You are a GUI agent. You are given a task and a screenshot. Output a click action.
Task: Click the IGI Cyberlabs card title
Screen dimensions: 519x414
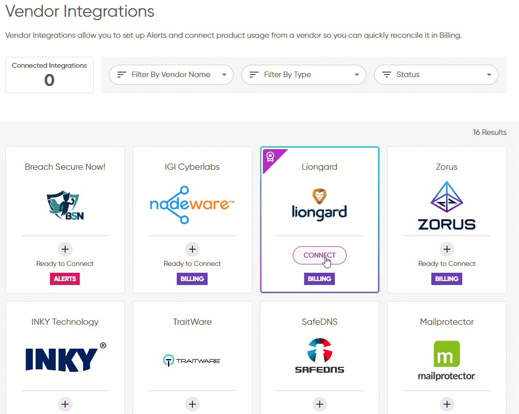tap(192, 167)
